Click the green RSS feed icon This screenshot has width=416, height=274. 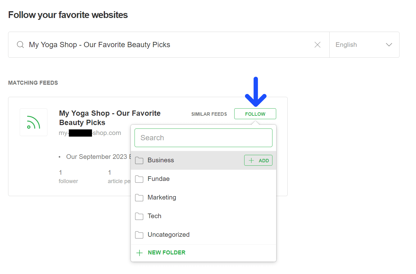point(34,122)
